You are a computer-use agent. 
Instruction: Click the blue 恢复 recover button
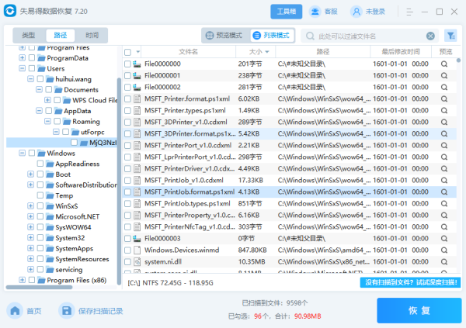(419, 310)
